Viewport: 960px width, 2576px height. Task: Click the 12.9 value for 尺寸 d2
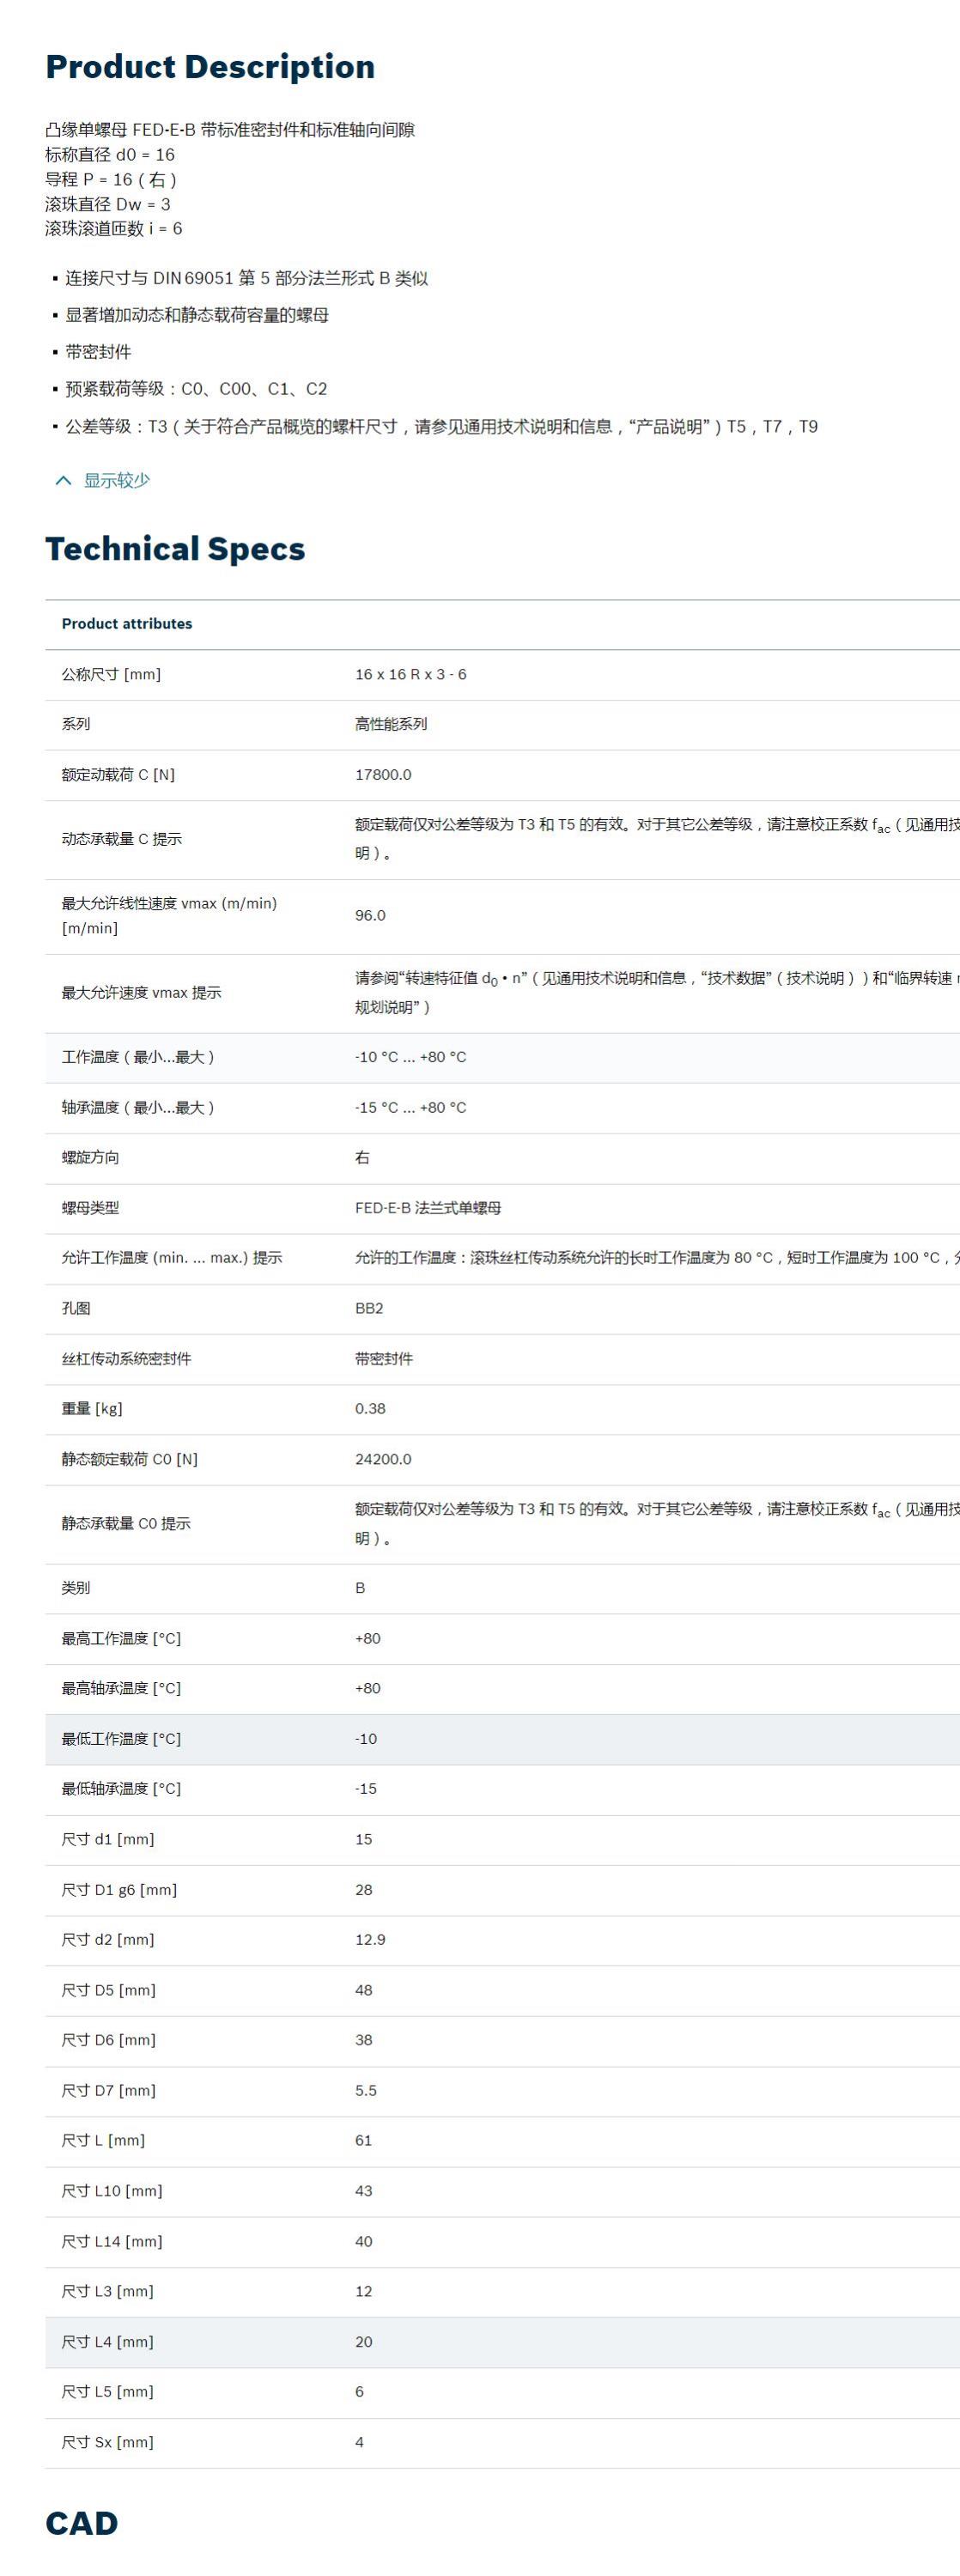point(370,1939)
